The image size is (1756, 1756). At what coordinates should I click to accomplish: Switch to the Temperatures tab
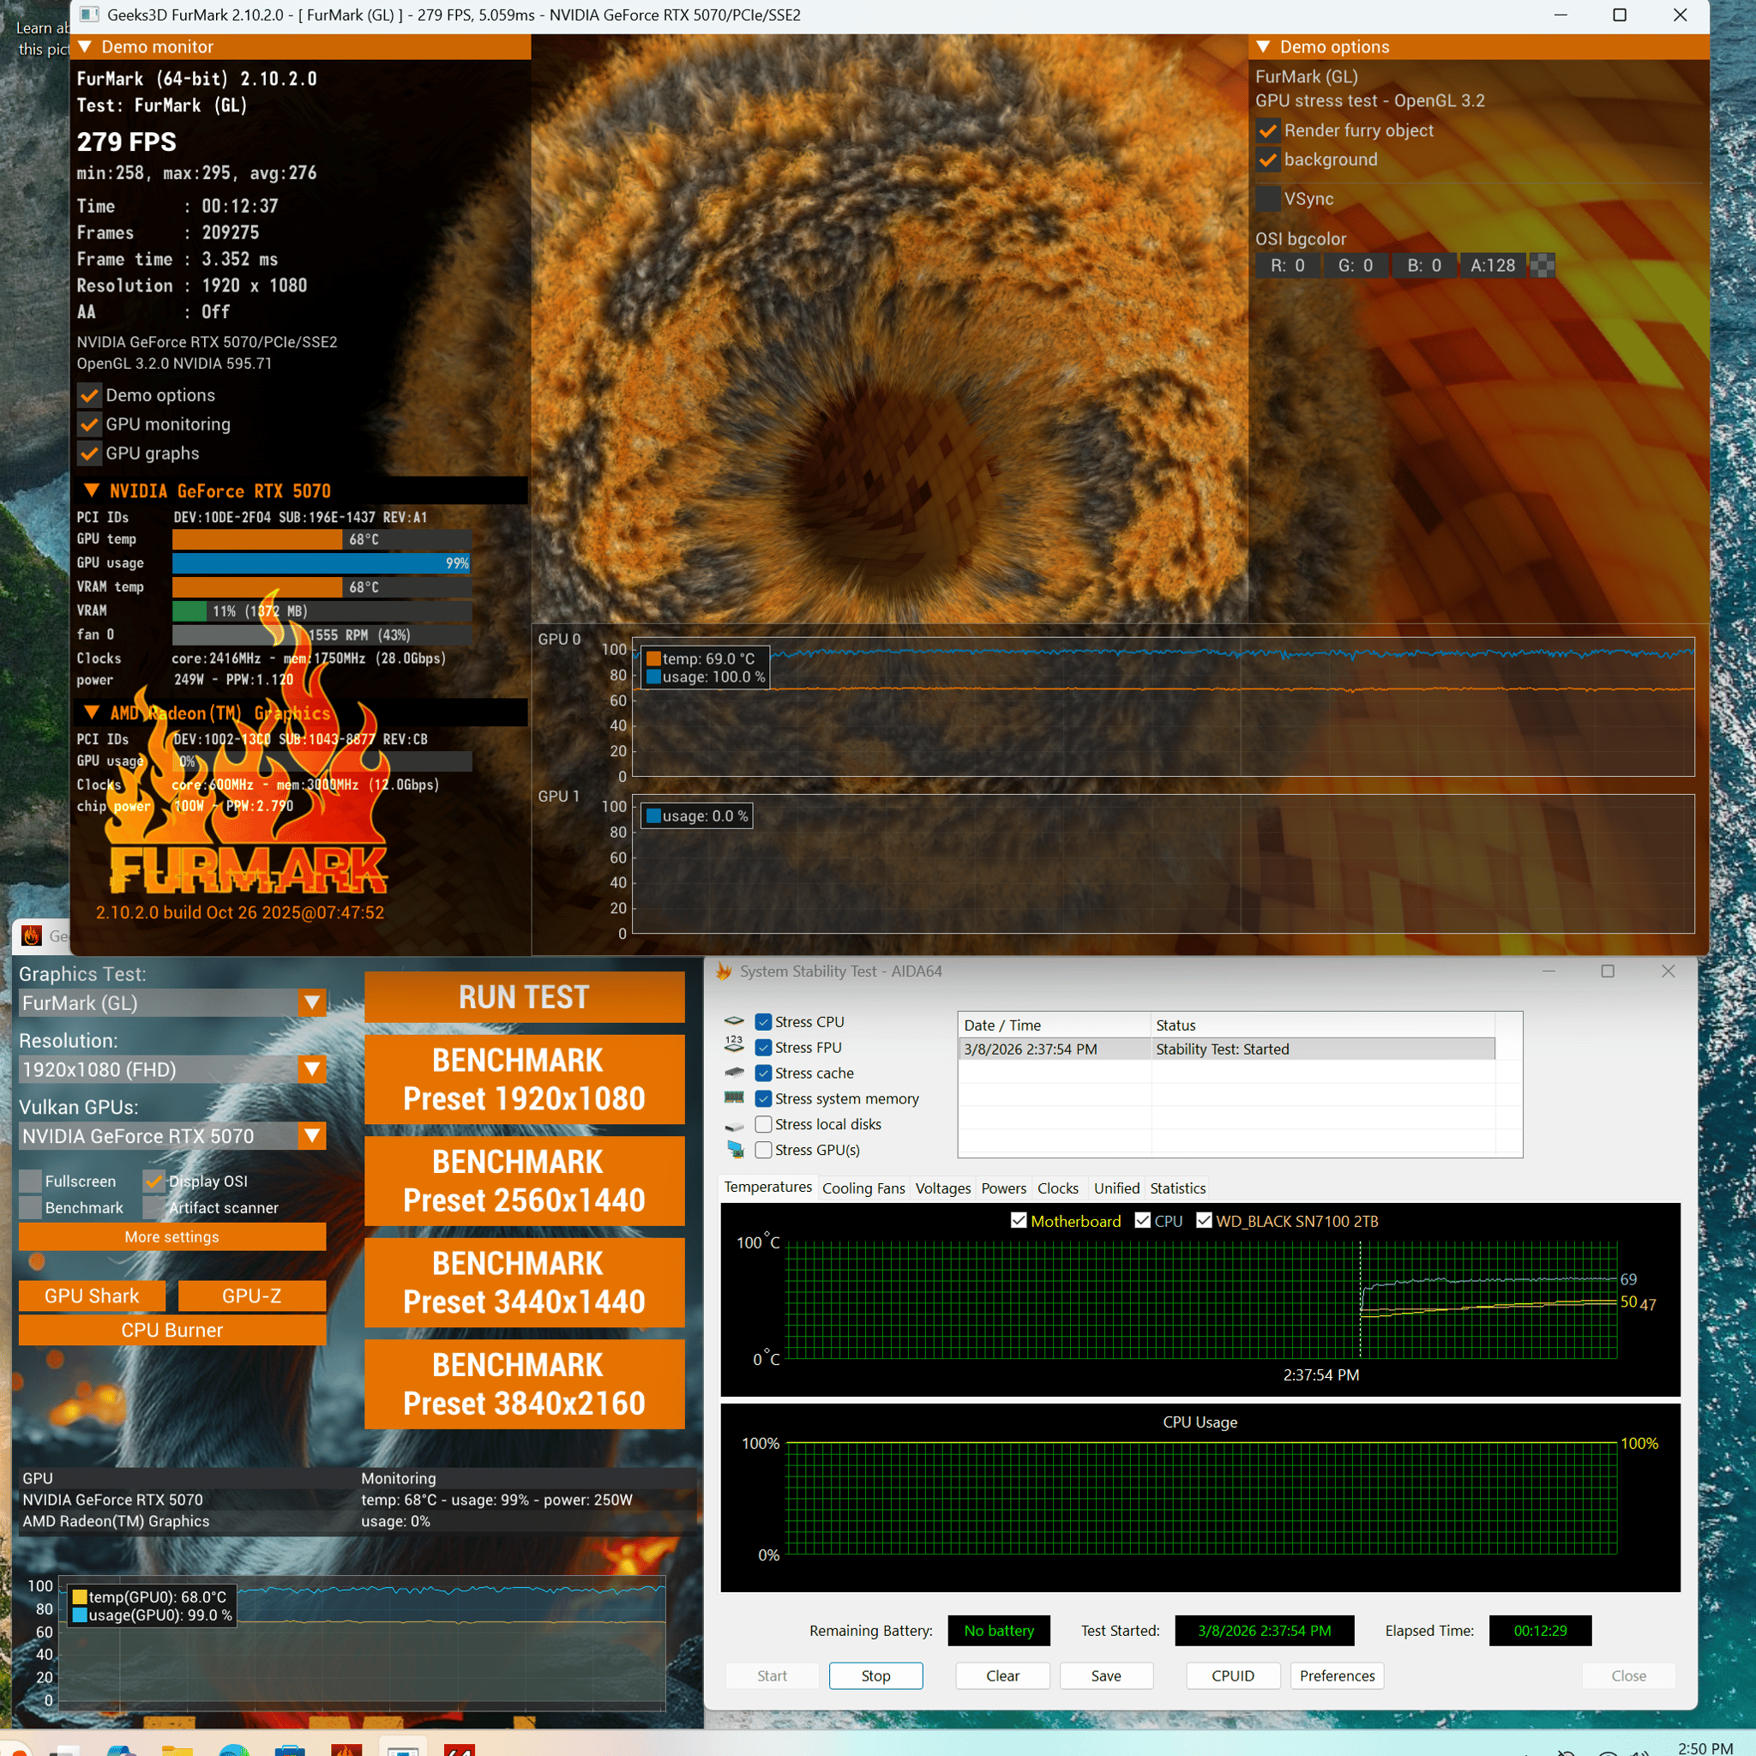point(768,1187)
